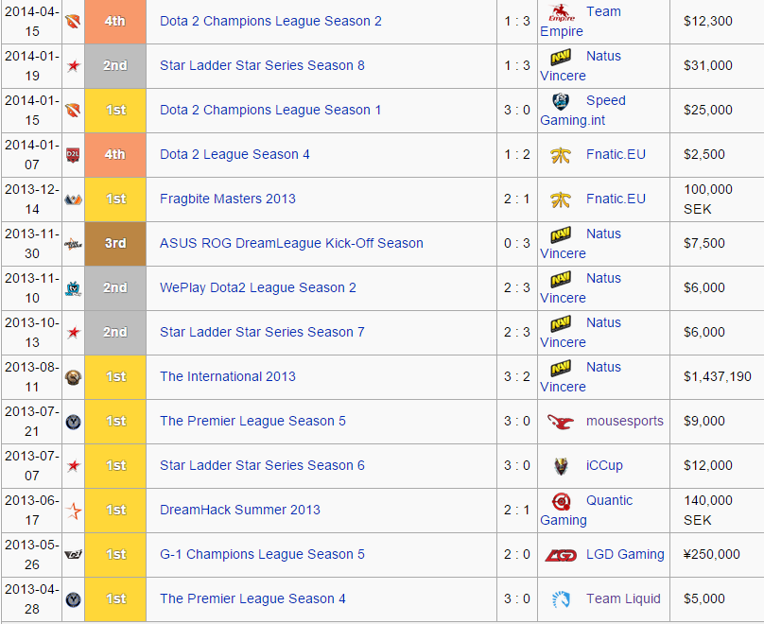
Task: Open ASUS ROG DreamLeague Kick-Off Season link
Action: coord(291,243)
